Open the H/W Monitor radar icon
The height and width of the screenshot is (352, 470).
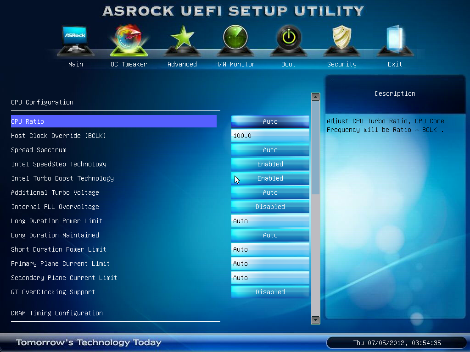tap(235, 41)
